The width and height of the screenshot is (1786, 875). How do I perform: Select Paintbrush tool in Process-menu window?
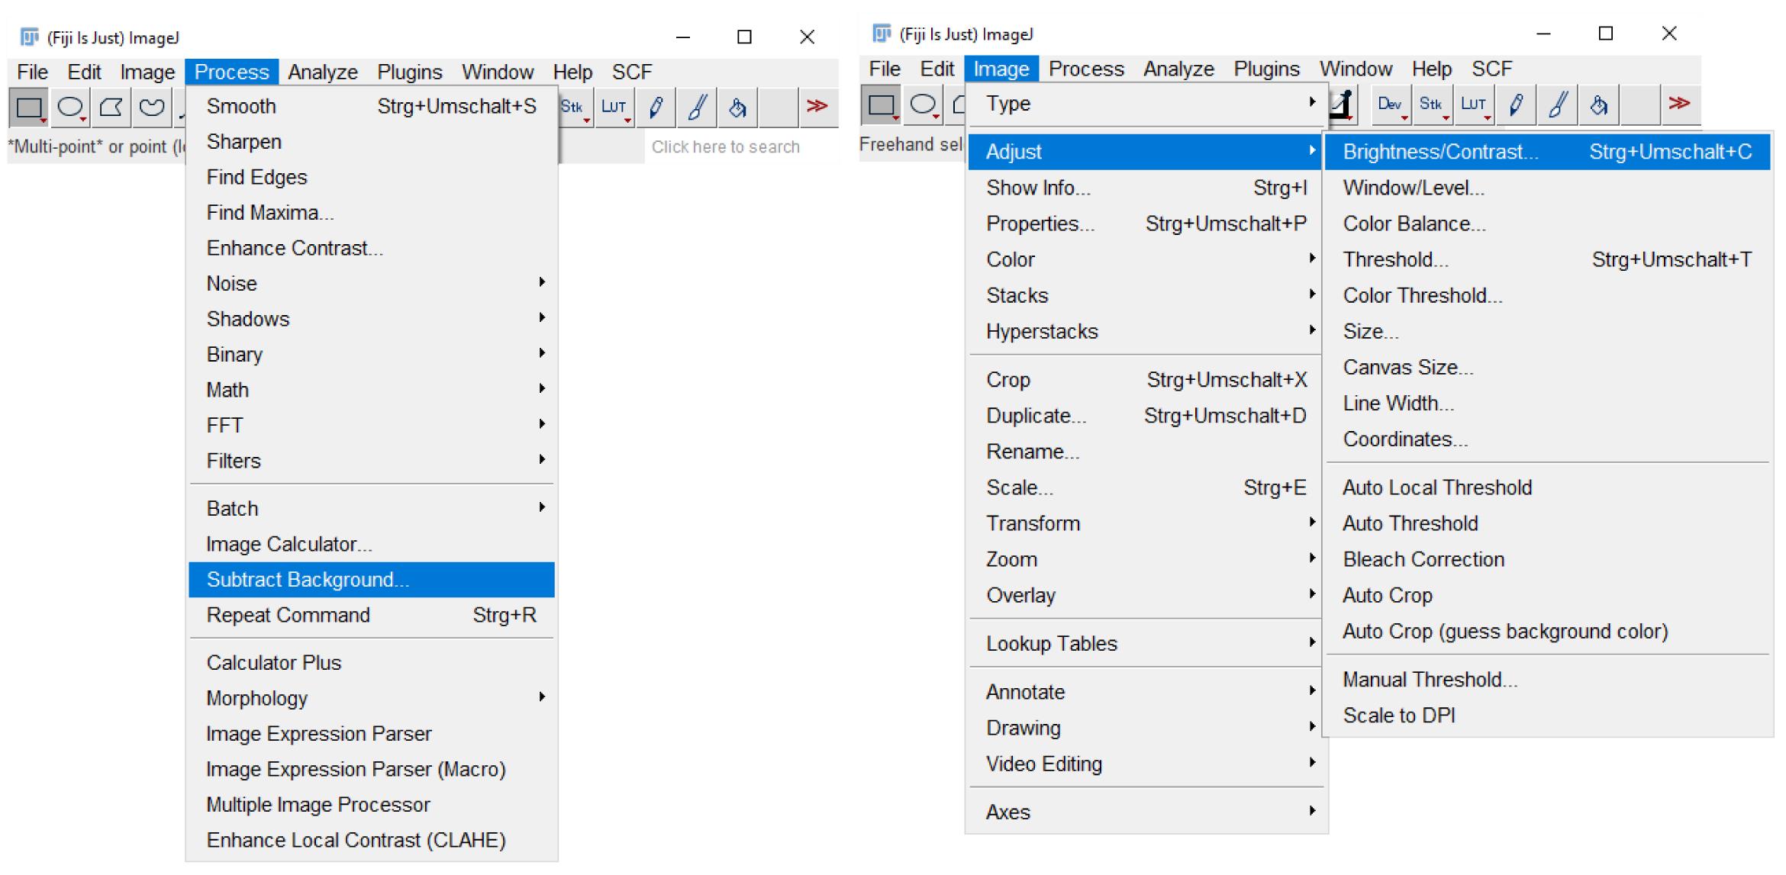tap(697, 108)
